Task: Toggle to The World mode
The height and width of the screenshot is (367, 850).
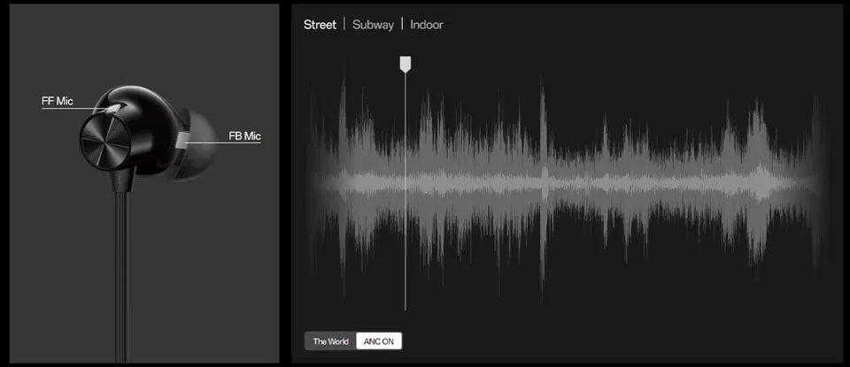Action: [330, 341]
